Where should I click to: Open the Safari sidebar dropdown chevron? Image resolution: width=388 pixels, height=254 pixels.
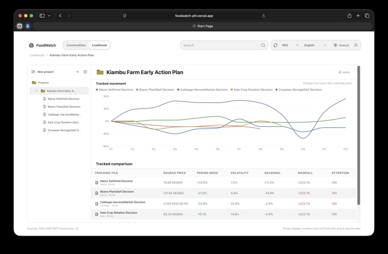(49, 15)
